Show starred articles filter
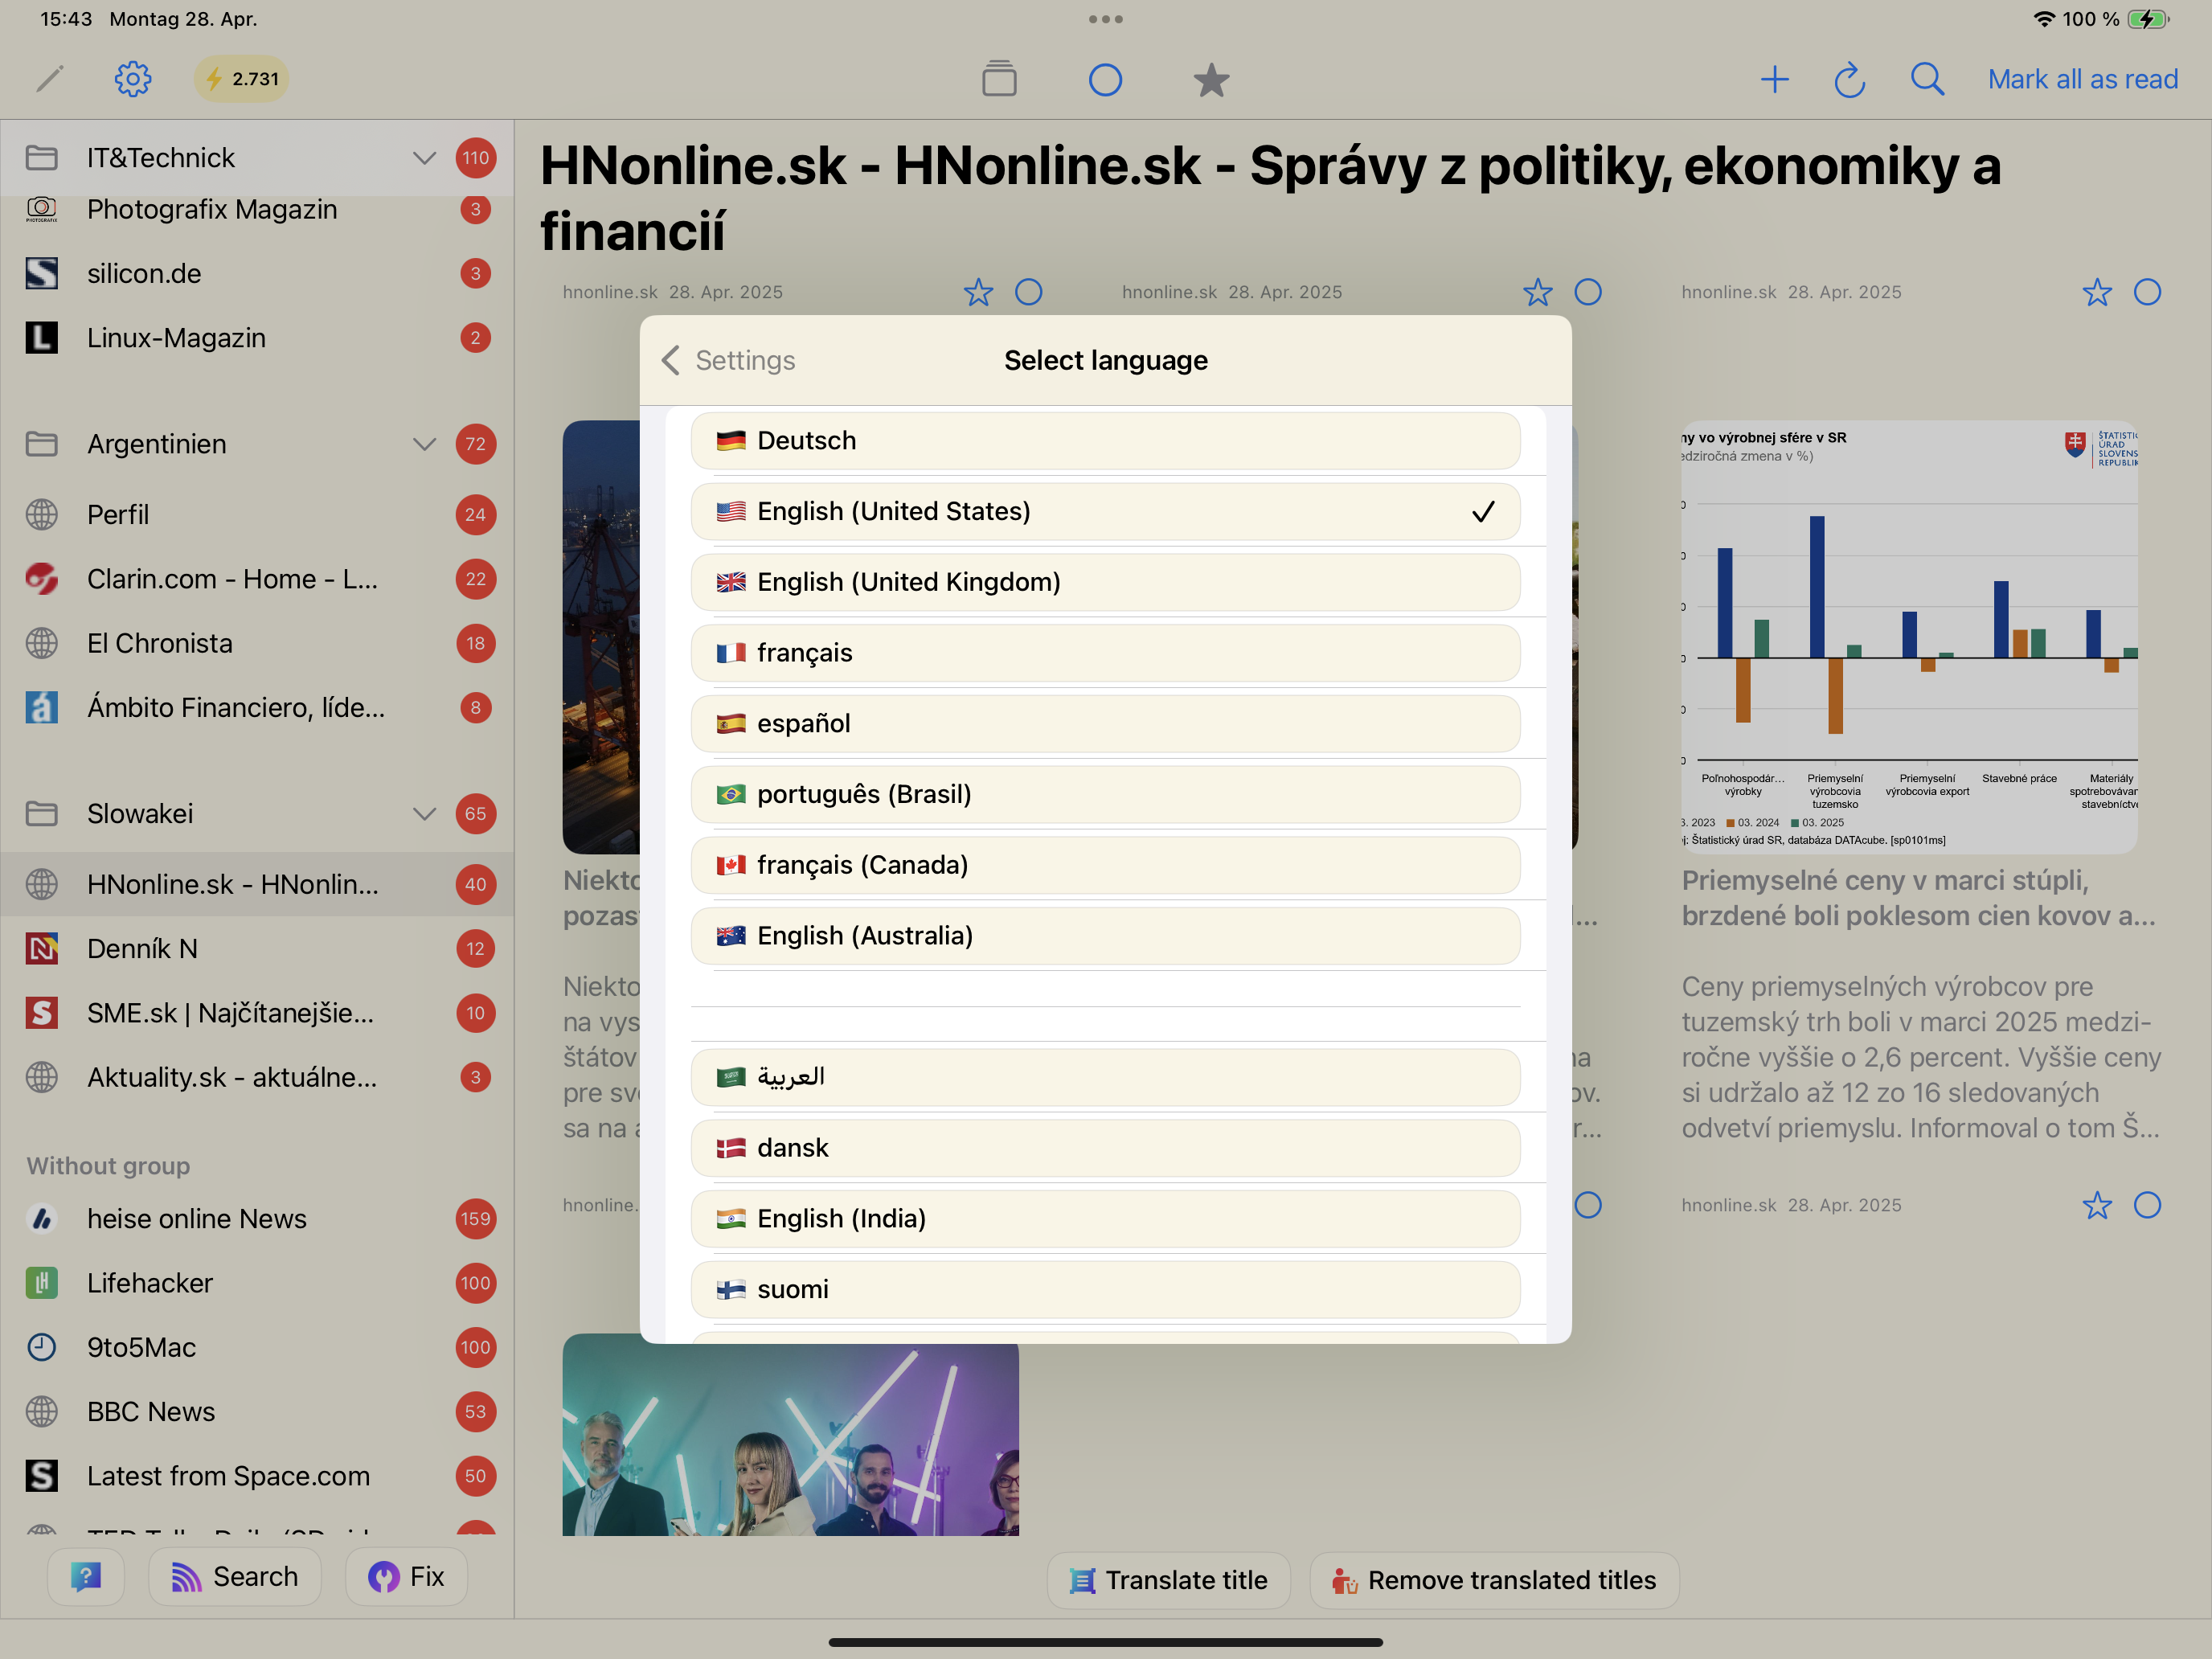2212x1659 pixels. tap(1211, 80)
